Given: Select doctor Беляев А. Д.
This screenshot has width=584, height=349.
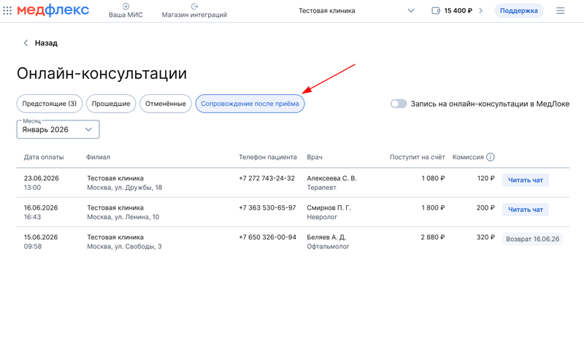Looking at the screenshot, I should [326, 237].
